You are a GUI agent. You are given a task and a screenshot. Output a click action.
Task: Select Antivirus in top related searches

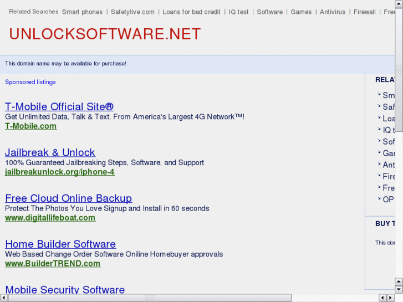(x=333, y=12)
